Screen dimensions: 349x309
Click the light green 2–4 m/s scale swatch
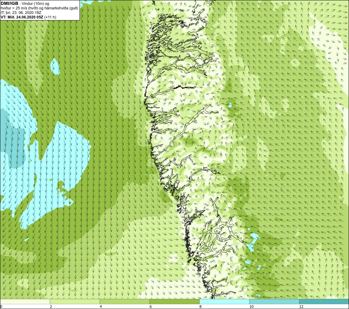click(75, 301)
